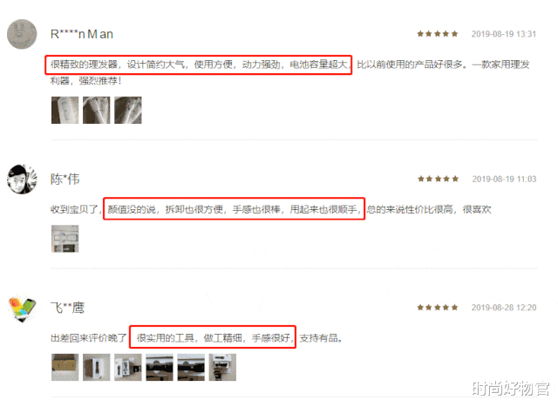Image resolution: width=558 pixels, height=407 pixels.
Task: Open second photo in R****n Man's review
Action: pyautogui.click(x=97, y=110)
